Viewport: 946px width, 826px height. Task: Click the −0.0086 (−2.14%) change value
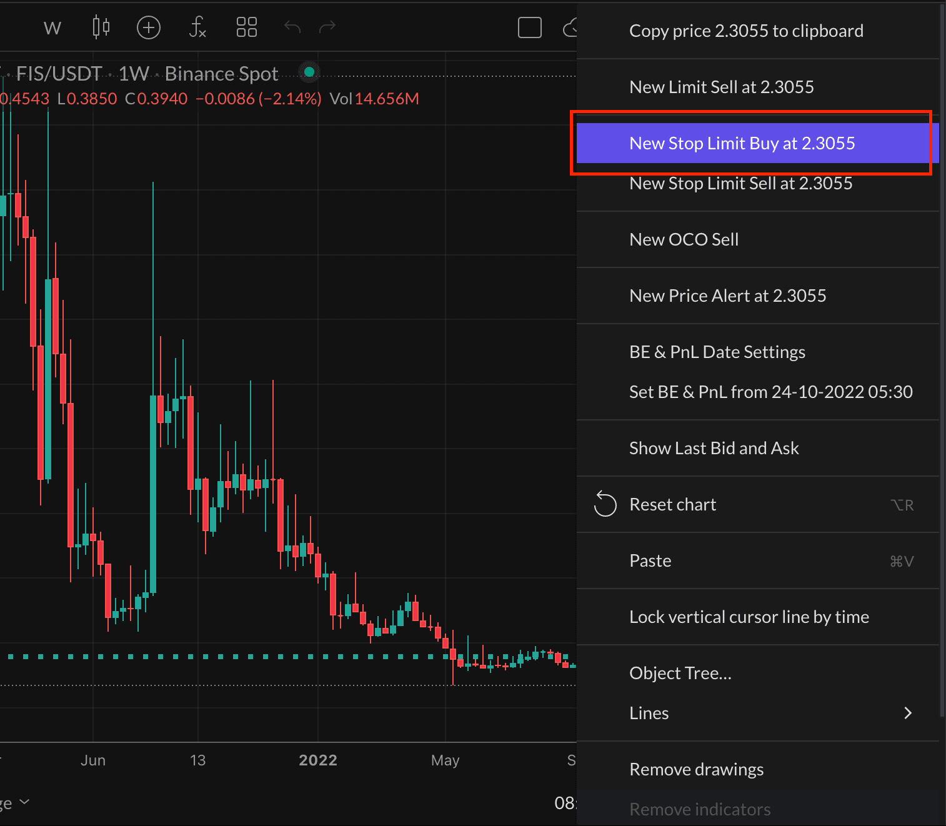[259, 99]
